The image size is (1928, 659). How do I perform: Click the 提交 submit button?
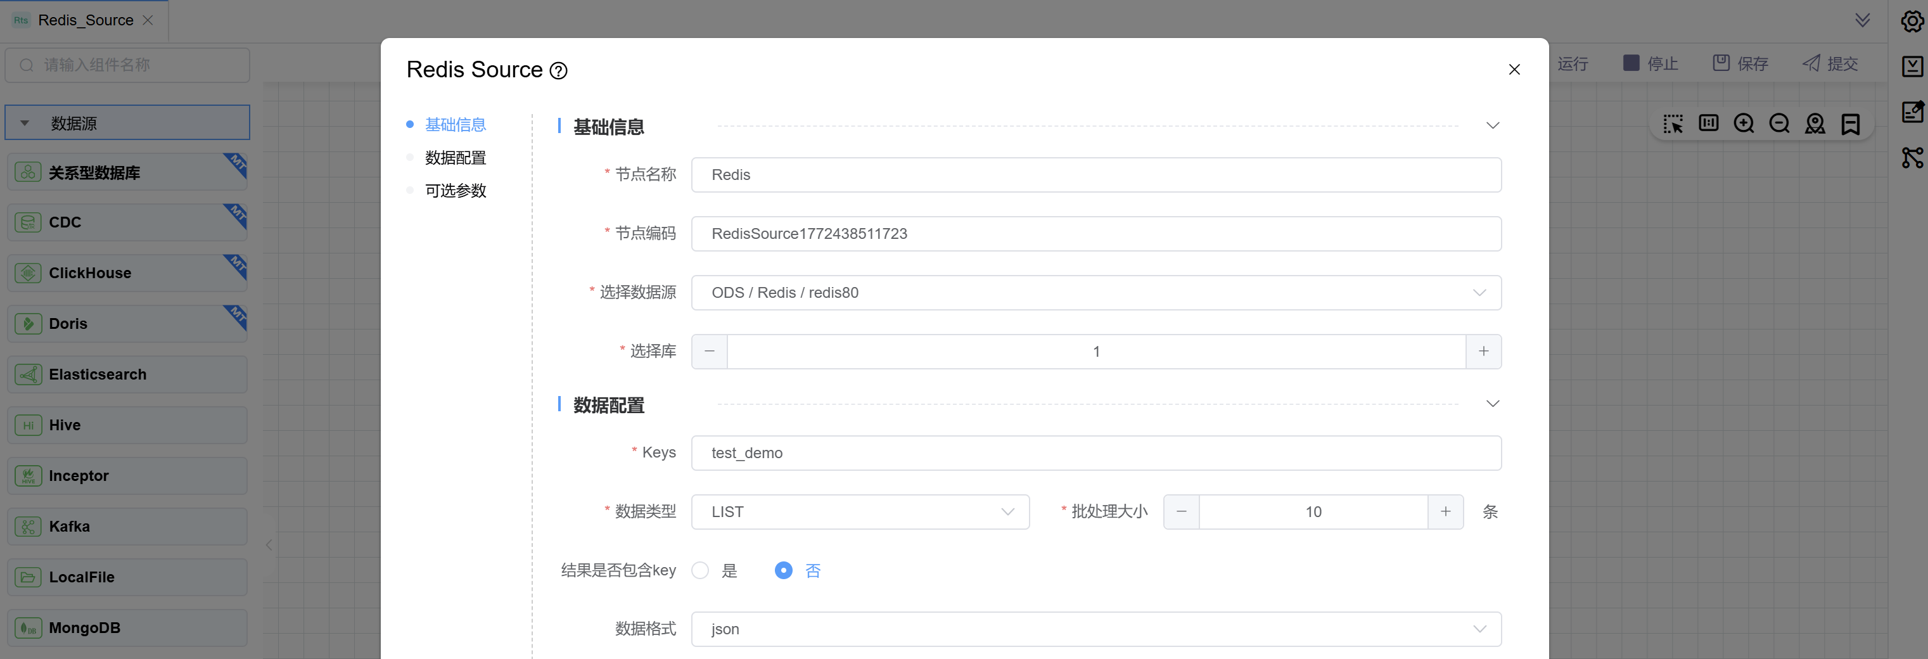coord(1830,63)
